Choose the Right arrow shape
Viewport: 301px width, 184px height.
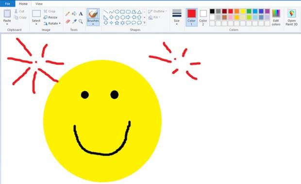pyautogui.click(x=128, y=17)
